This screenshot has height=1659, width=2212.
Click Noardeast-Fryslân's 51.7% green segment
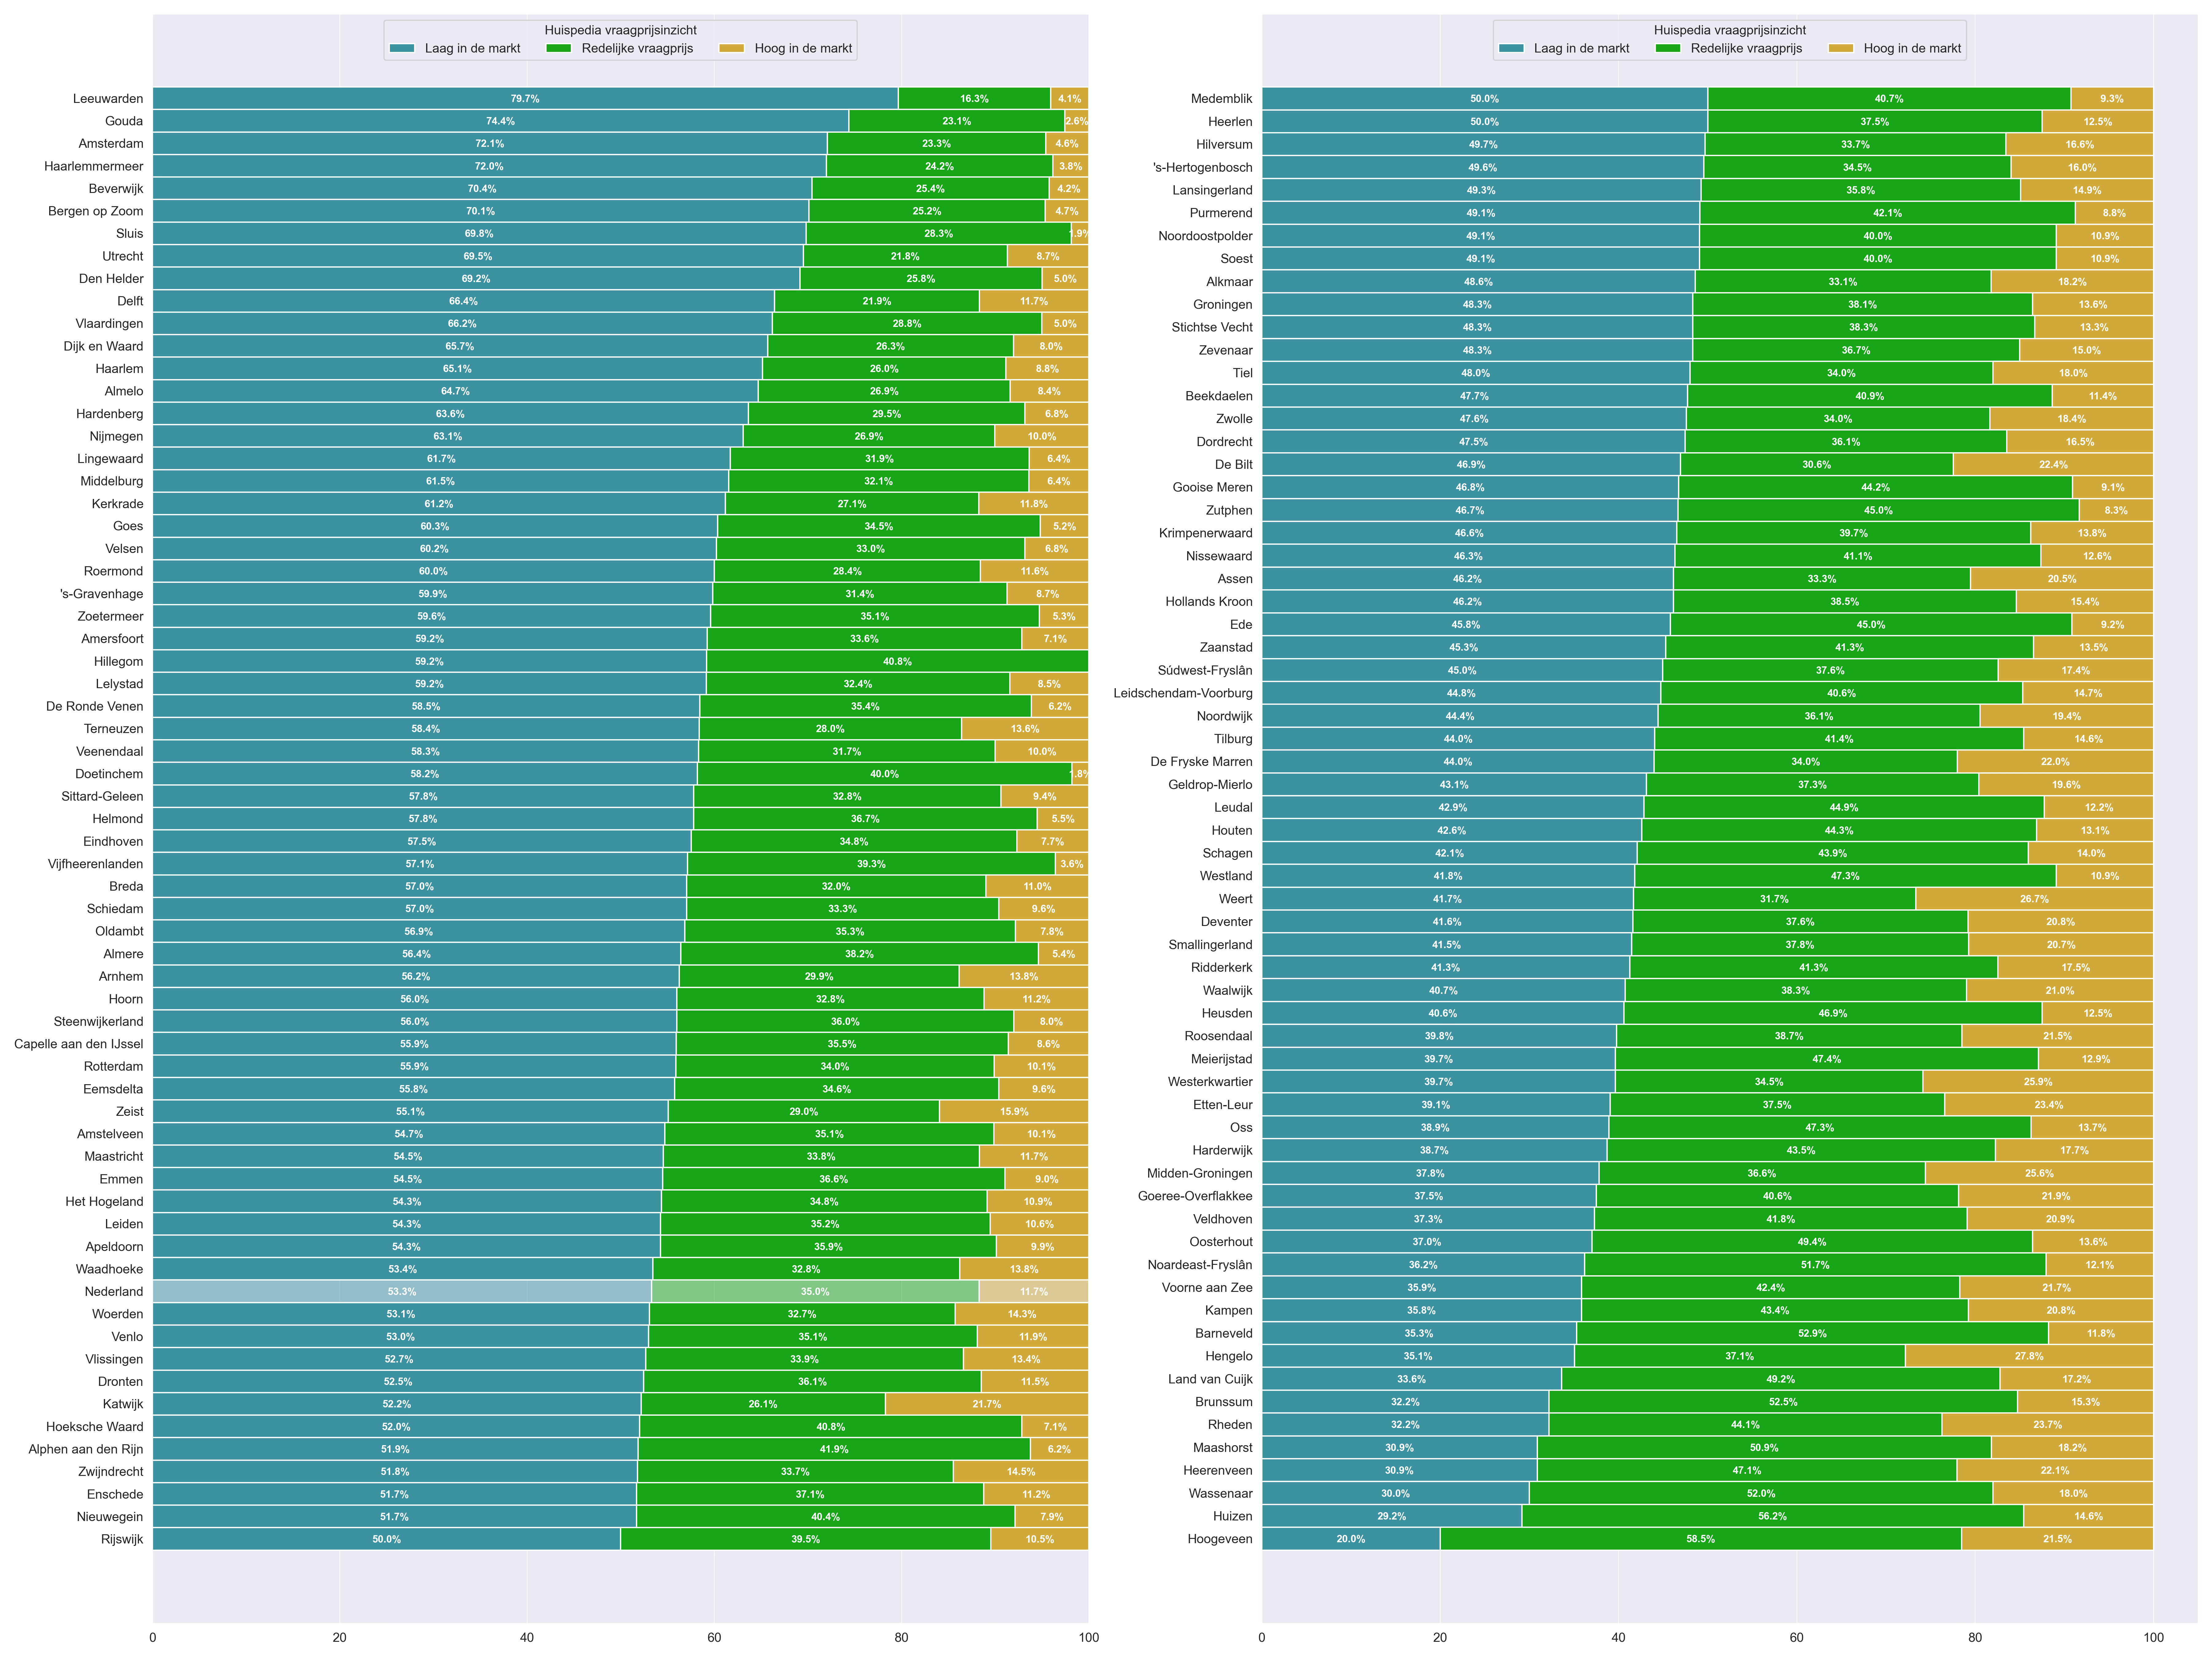[x=1815, y=1265]
